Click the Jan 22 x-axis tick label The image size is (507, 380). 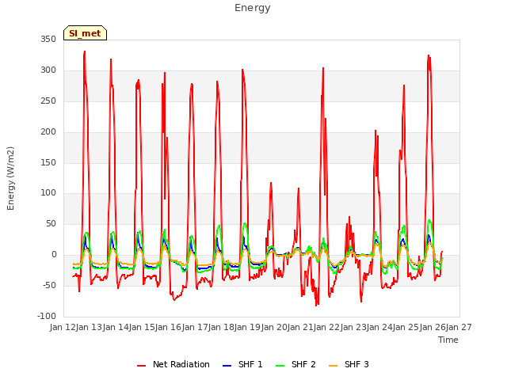click(x=326, y=327)
